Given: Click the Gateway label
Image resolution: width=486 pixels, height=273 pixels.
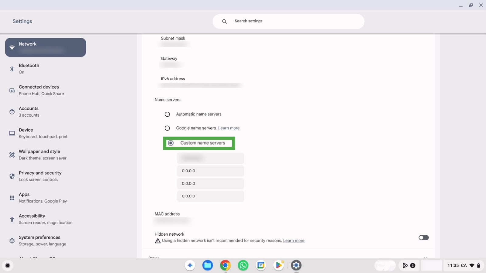Looking at the screenshot, I should click(169, 58).
